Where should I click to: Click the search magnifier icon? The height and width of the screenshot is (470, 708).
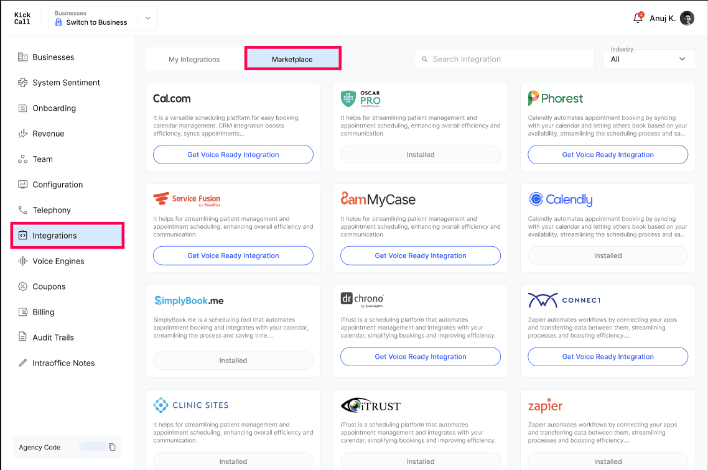point(425,59)
